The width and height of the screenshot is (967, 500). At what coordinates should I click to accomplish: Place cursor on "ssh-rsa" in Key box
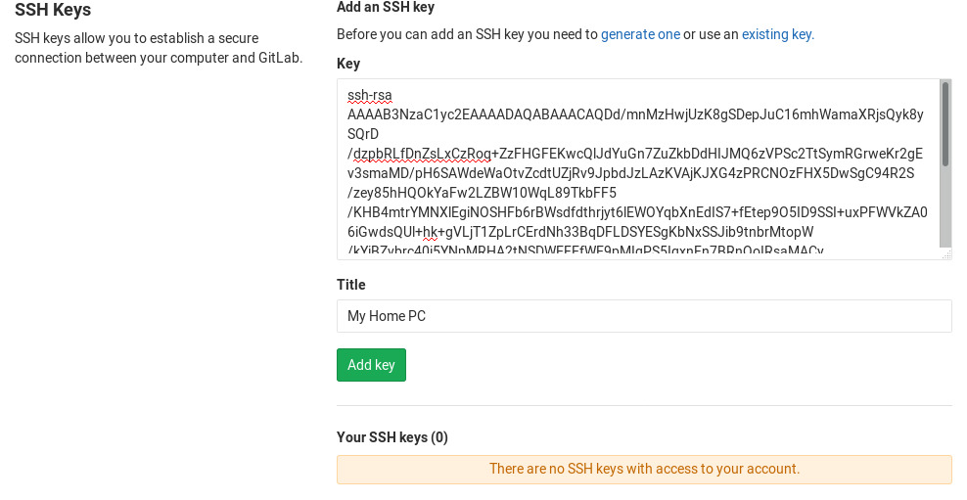[369, 96]
